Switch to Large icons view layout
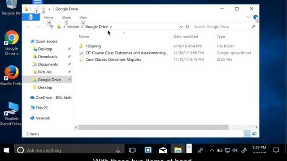The width and height of the screenshot is (287, 161). pos(254,134)
